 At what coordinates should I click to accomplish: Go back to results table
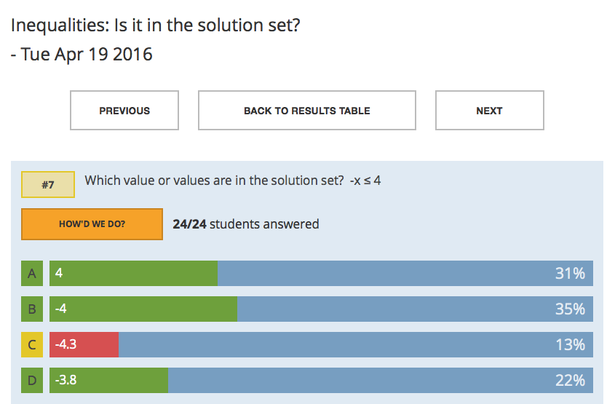pyautogui.click(x=306, y=111)
